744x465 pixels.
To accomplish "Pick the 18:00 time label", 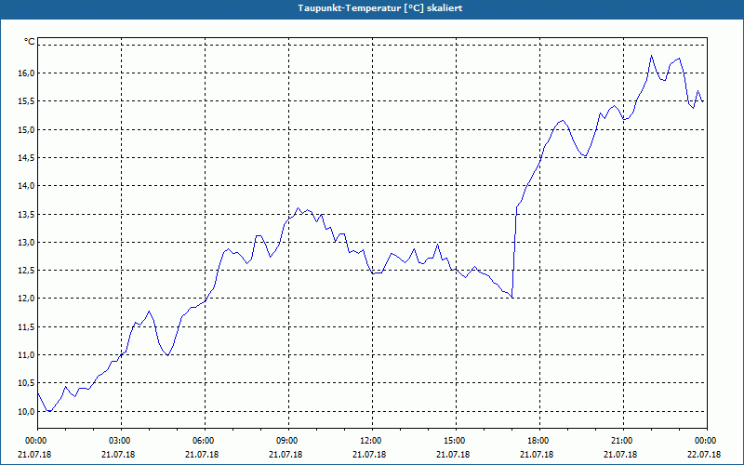I will tap(539, 440).
